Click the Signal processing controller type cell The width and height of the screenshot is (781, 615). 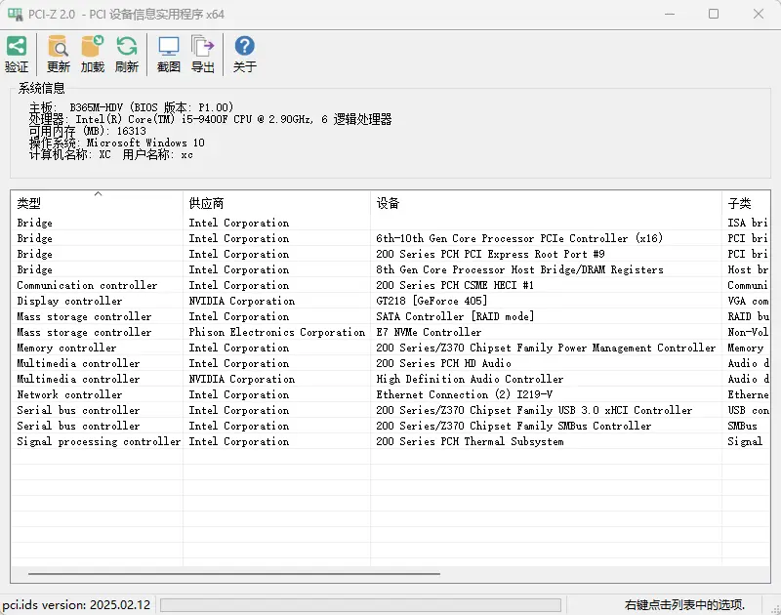point(99,441)
